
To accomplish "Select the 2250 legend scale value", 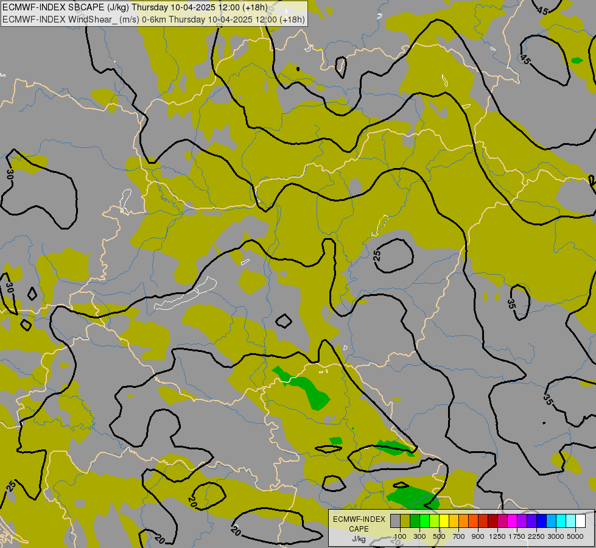I will coord(536,536).
